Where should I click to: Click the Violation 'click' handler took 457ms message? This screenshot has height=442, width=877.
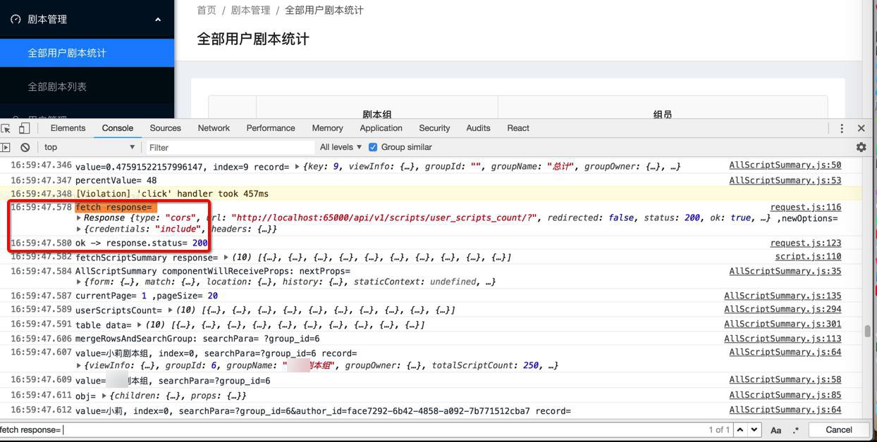point(172,194)
